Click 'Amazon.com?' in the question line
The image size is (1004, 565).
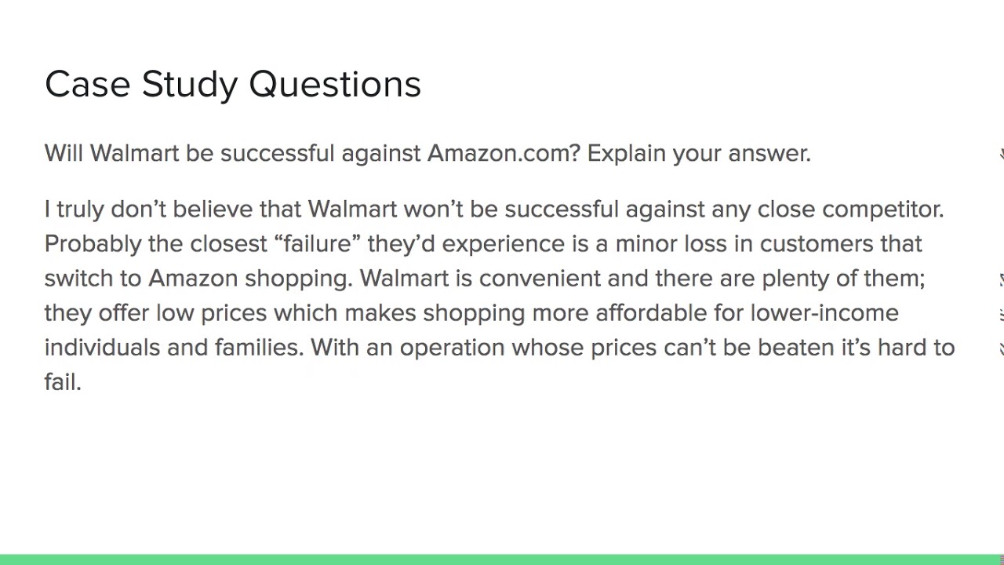tap(504, 153)
